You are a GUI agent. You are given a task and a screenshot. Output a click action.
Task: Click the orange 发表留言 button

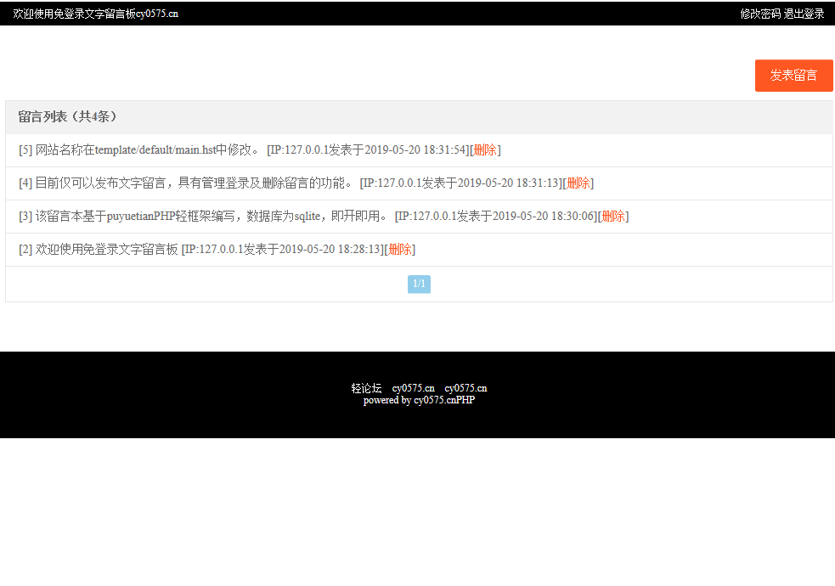pyautogui.click(x=793, y=75)
